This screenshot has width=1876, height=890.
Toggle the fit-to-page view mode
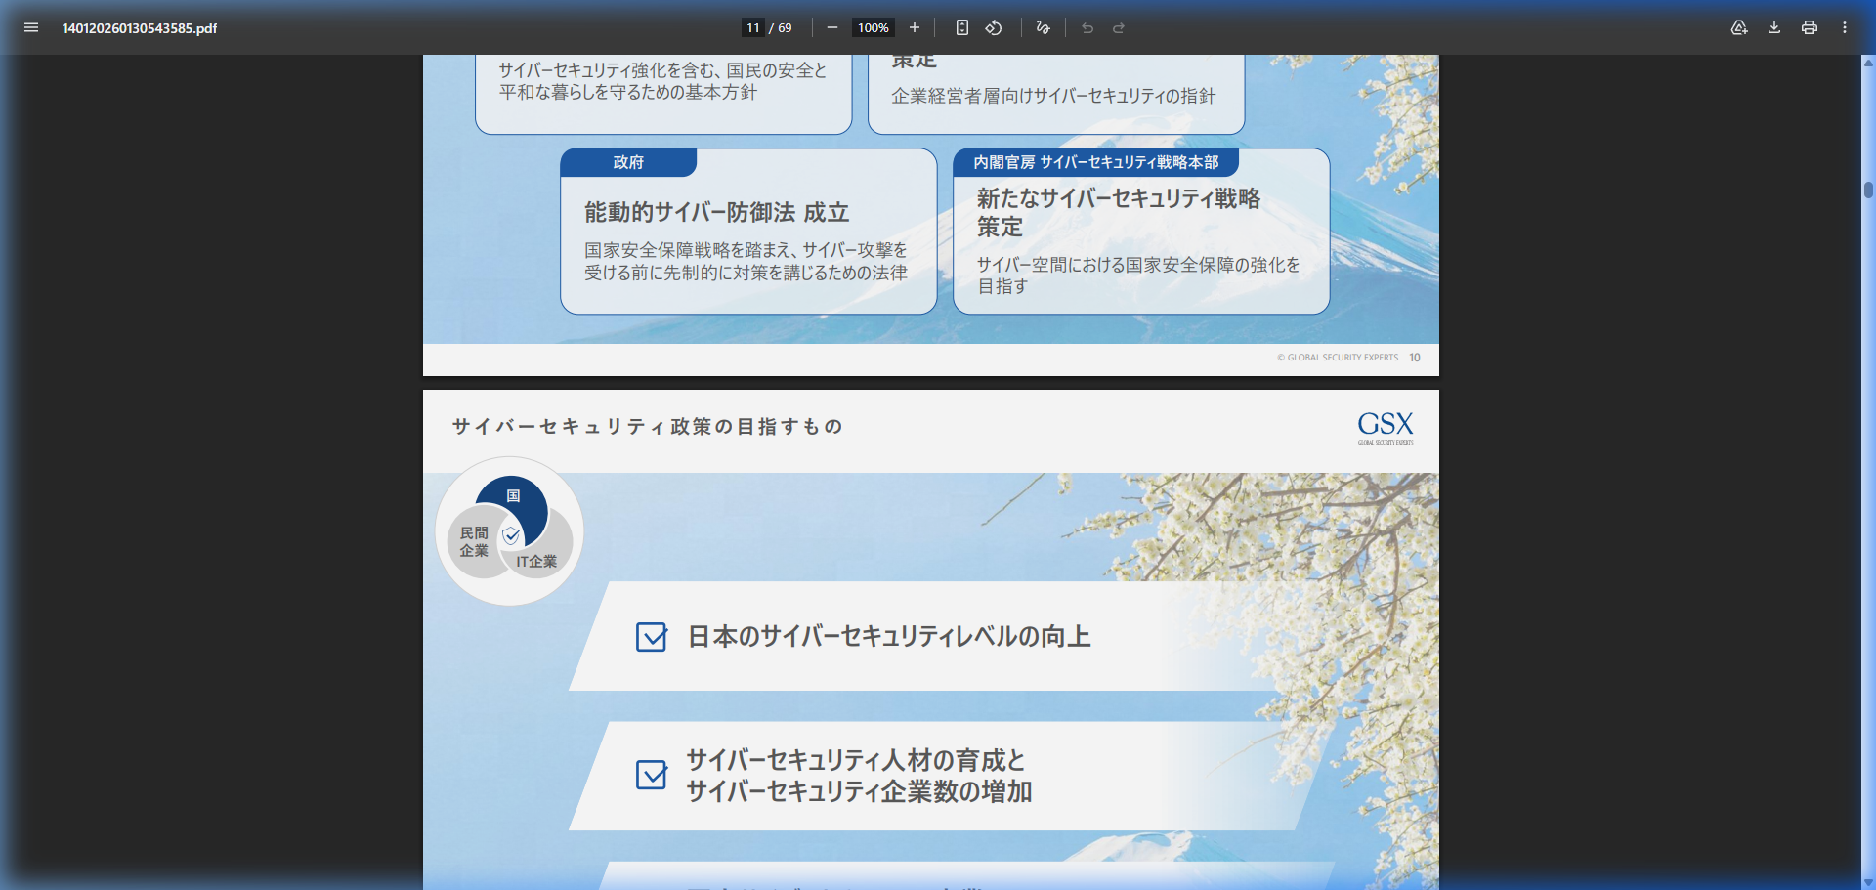point(961,28)
